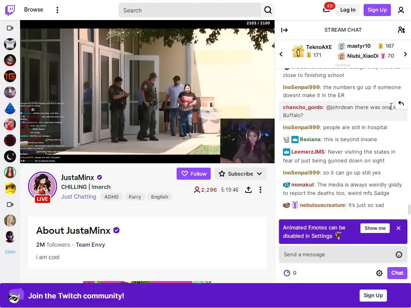
Task: Click the Raxiana username in chat
Action: (x=310, y=139)
